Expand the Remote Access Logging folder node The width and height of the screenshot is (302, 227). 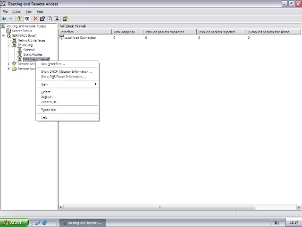(9, 69)
